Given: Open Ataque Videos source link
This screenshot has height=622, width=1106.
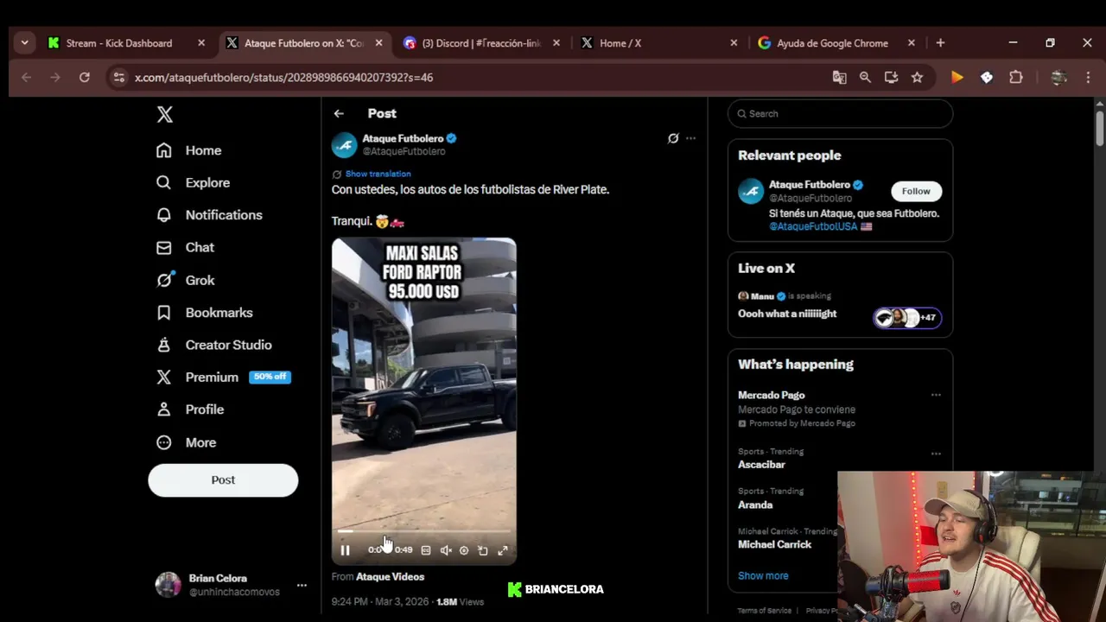Looking at the screenshot, I should (x=390, y=576).
